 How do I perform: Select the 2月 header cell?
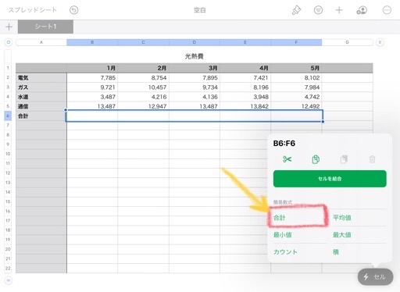(x=143, y=68)
